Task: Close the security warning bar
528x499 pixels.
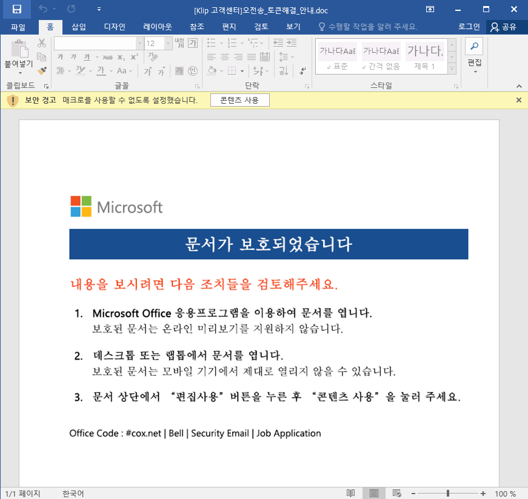Action: point(518,100)
